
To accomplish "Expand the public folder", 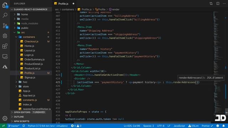I will point(25,28).
